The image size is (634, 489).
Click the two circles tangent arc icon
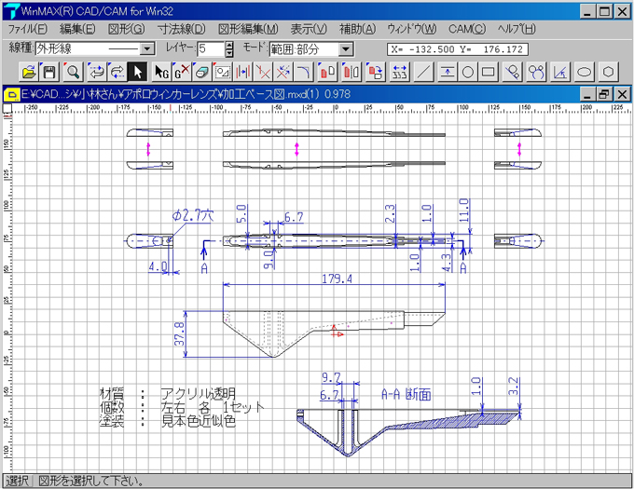point(536,72)
